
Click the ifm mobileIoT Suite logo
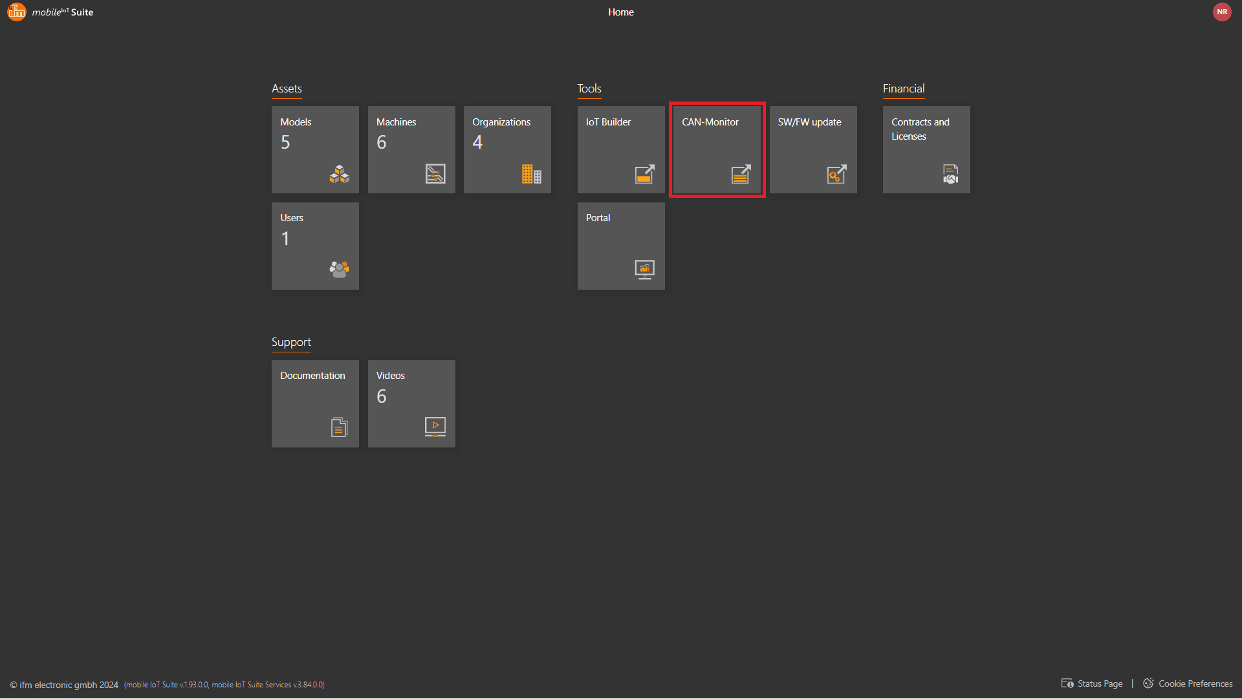(x=50, y=12)
